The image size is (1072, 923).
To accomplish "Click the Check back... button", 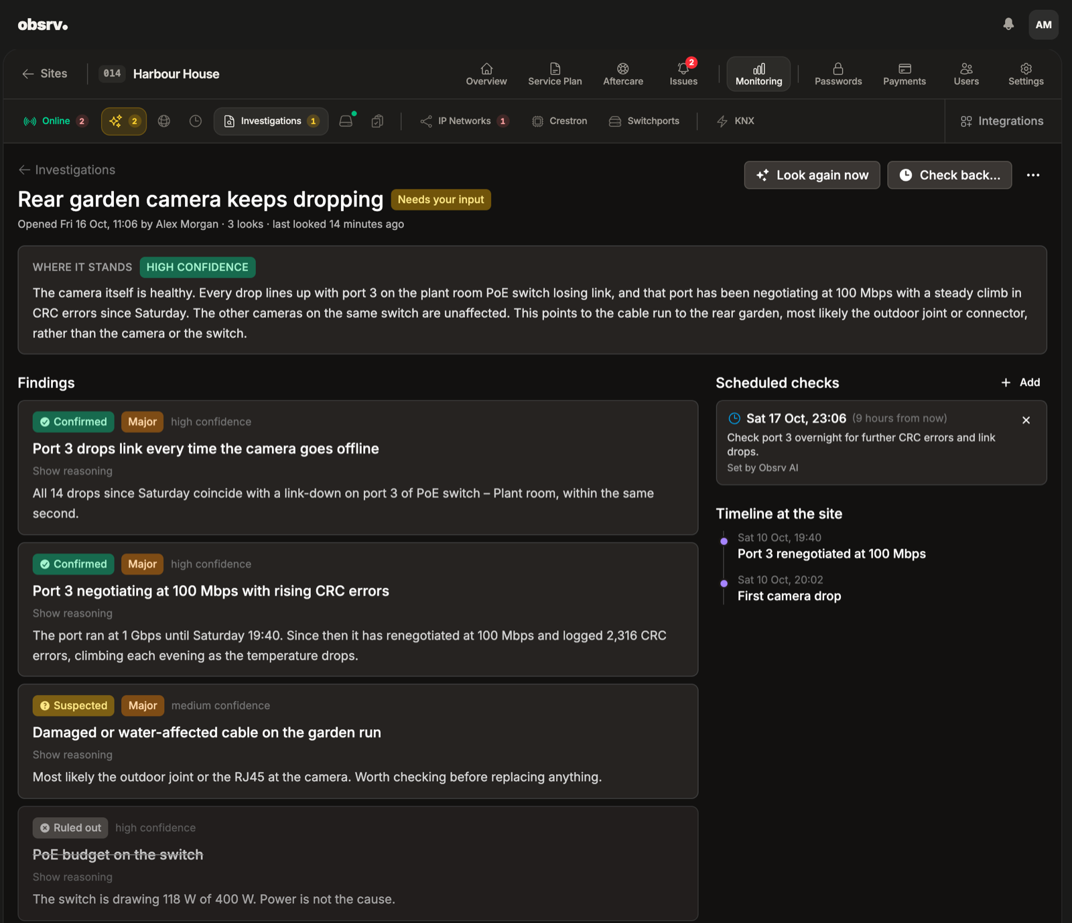I will coord(949,175).
